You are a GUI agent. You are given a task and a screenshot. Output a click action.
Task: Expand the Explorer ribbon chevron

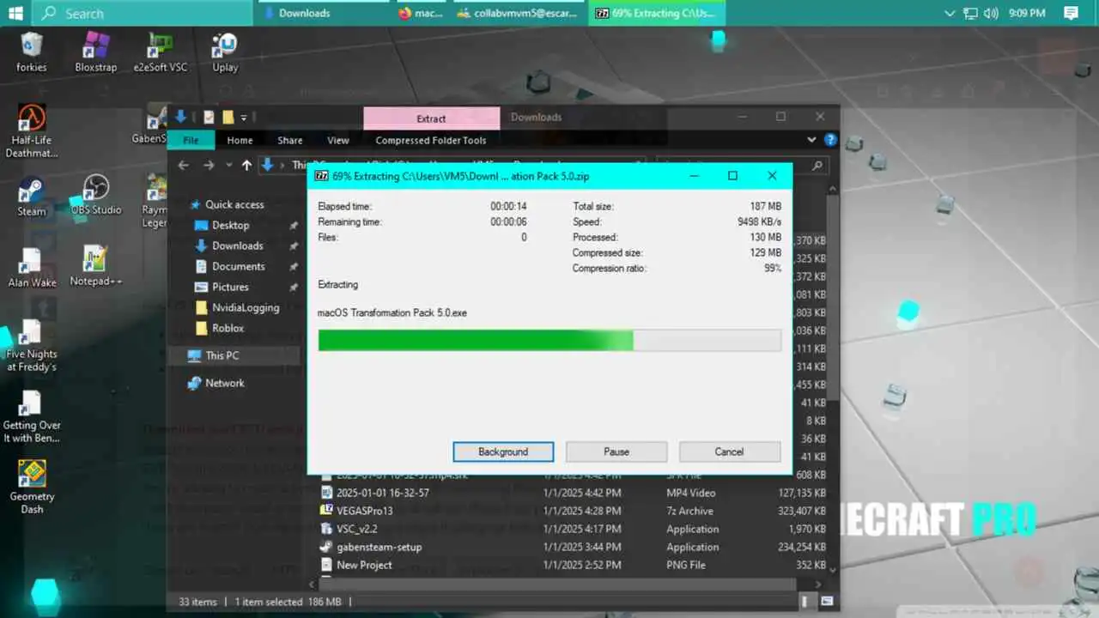pos(811,140)
